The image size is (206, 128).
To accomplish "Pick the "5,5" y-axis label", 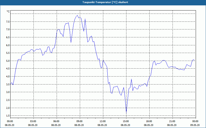I will pyautogui.click(x=8, y=53).
